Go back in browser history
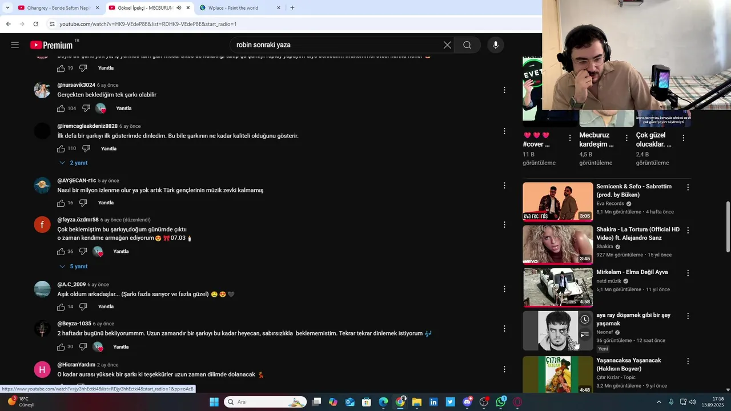The image size is (731, 411). (x=8, y=24)
